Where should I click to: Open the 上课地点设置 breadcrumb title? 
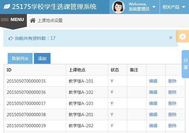[x=50, y=20]
